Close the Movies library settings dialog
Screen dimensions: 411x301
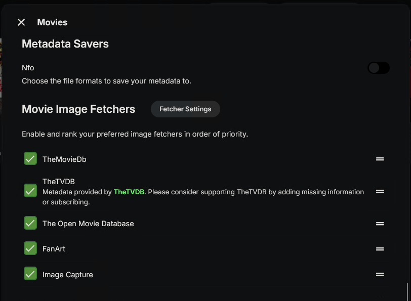21,22
